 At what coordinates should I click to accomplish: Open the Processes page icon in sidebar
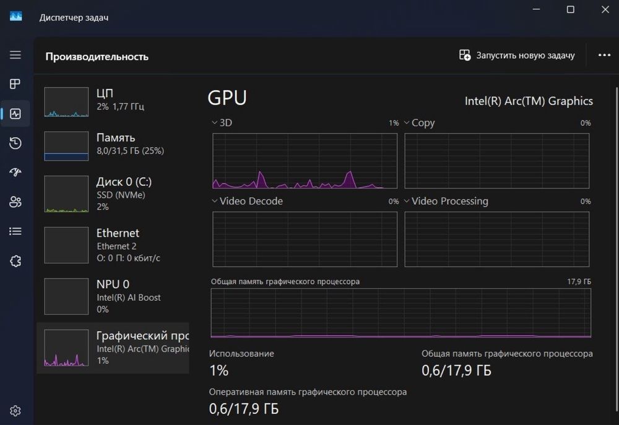15,84
